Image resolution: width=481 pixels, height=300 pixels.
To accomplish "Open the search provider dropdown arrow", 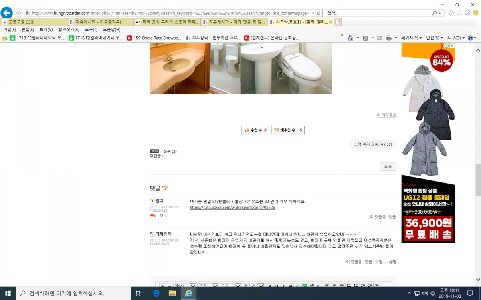I will (x=440, y=13).
